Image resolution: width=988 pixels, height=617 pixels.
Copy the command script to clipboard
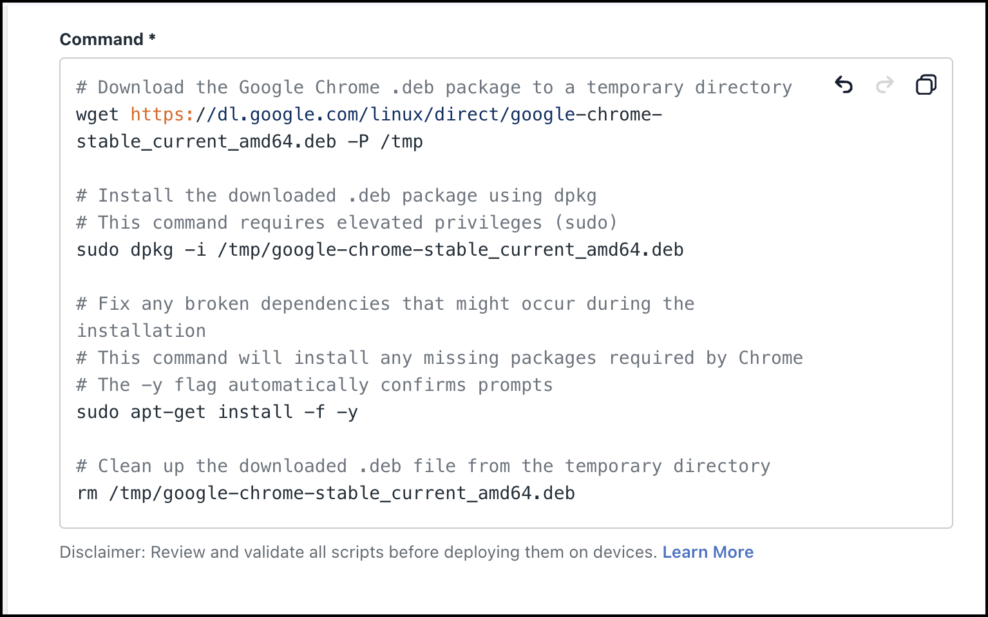point(926,85)
